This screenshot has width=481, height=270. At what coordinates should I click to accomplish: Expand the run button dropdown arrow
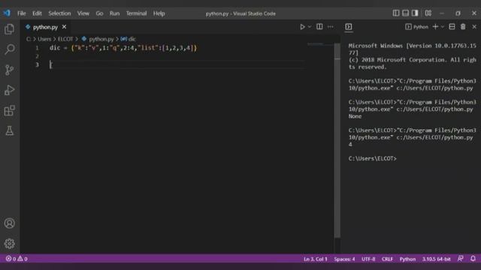coord(309,27)
